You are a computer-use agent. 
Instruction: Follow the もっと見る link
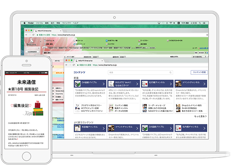point(200,116)
